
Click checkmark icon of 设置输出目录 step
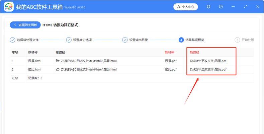[x=125, y=40]
